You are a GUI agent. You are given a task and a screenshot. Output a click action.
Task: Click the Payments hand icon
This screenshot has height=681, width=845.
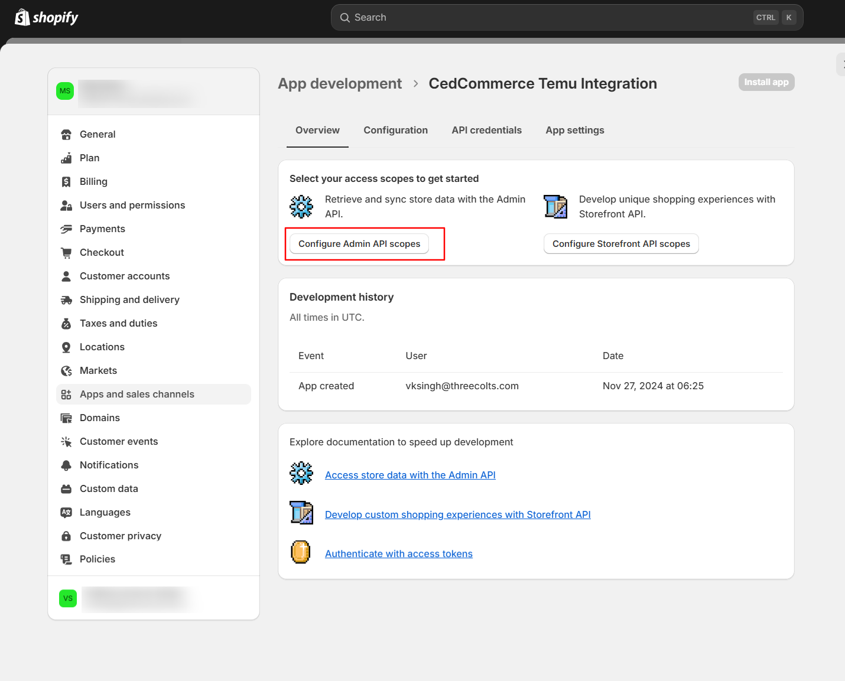(x=66, y=229)
